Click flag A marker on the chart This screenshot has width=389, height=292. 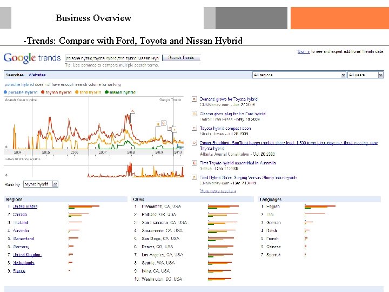[x=132, y=111]
